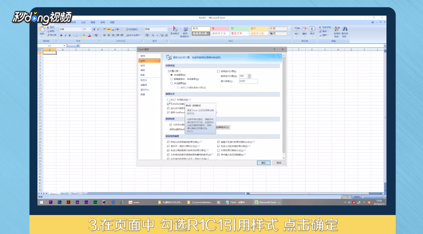Click the conditional formatting icon
The height and width of the screenshot is (234, 423).
point(175,29)
